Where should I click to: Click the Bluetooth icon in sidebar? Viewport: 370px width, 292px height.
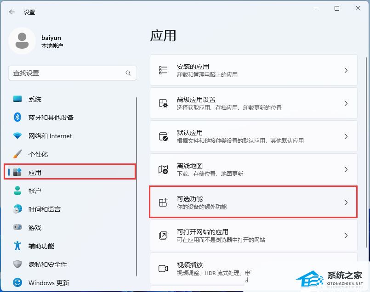pyautogui.click(x=17, y=118)
